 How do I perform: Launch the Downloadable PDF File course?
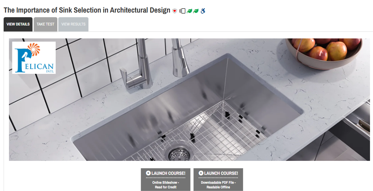(x=218, y=180)
